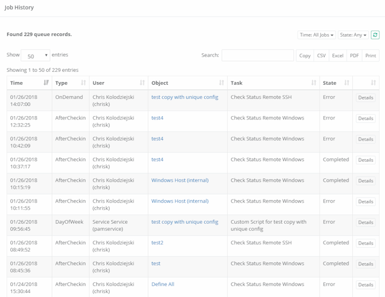
Task: Export the table to Excel
Action: [338, 56]
